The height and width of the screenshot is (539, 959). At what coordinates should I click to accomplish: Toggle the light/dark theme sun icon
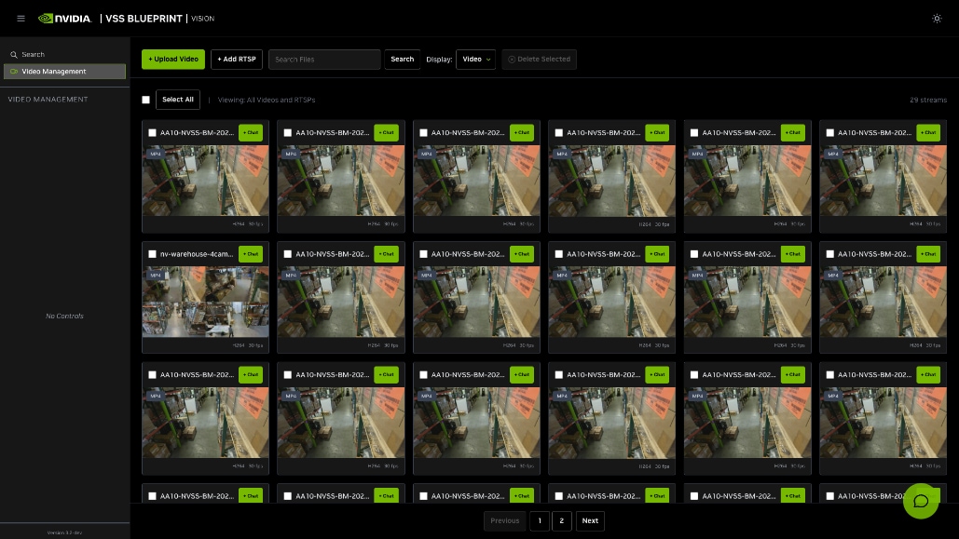coord(937,19)
